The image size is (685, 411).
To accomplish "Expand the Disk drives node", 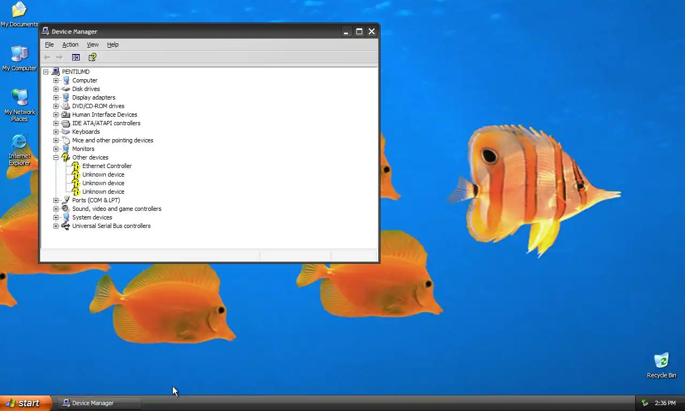I will (56, 89).
